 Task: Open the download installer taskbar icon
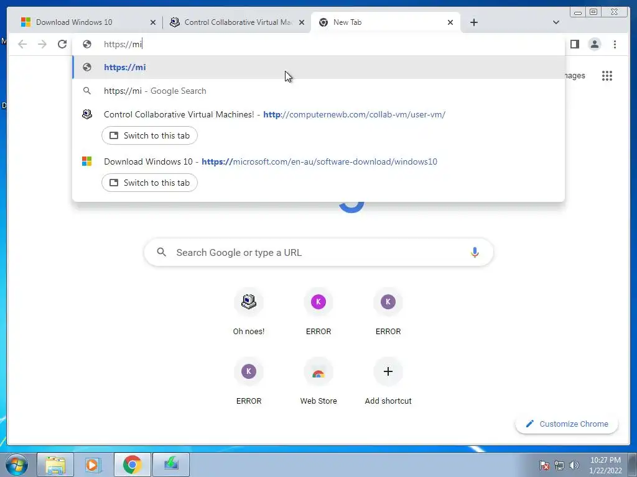coord(170,465)
